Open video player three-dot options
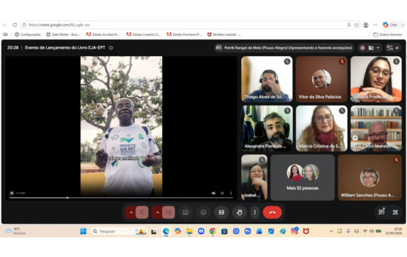The width and height of the screenshot is (407, 257). 231,193
